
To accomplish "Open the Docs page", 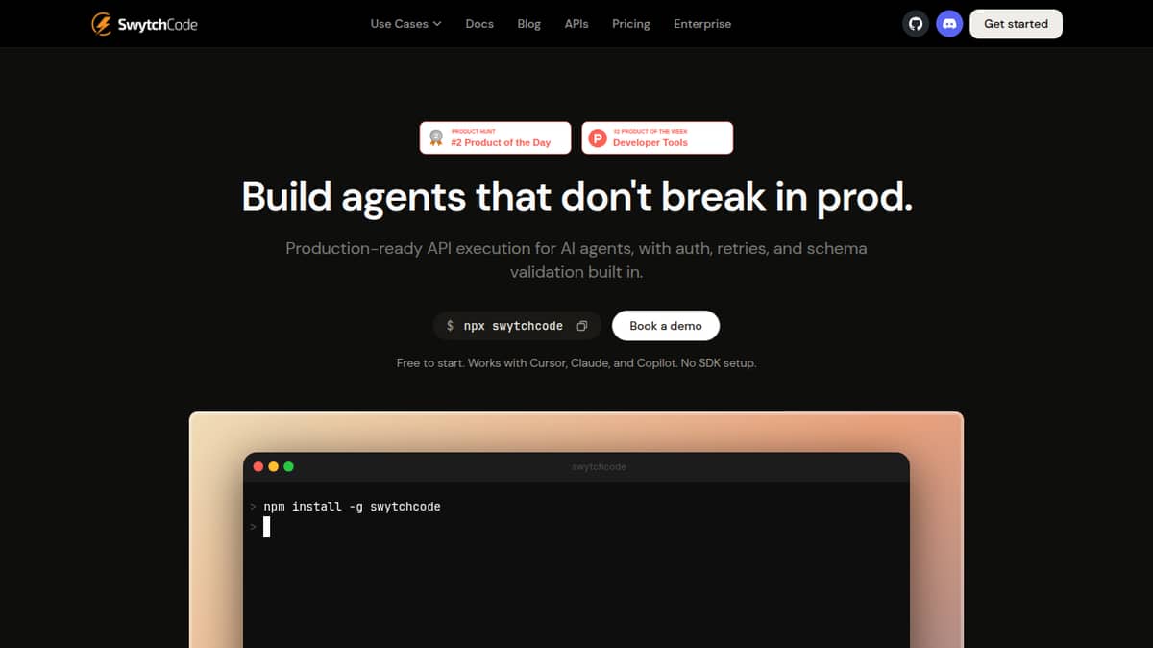I will [479, 24].
